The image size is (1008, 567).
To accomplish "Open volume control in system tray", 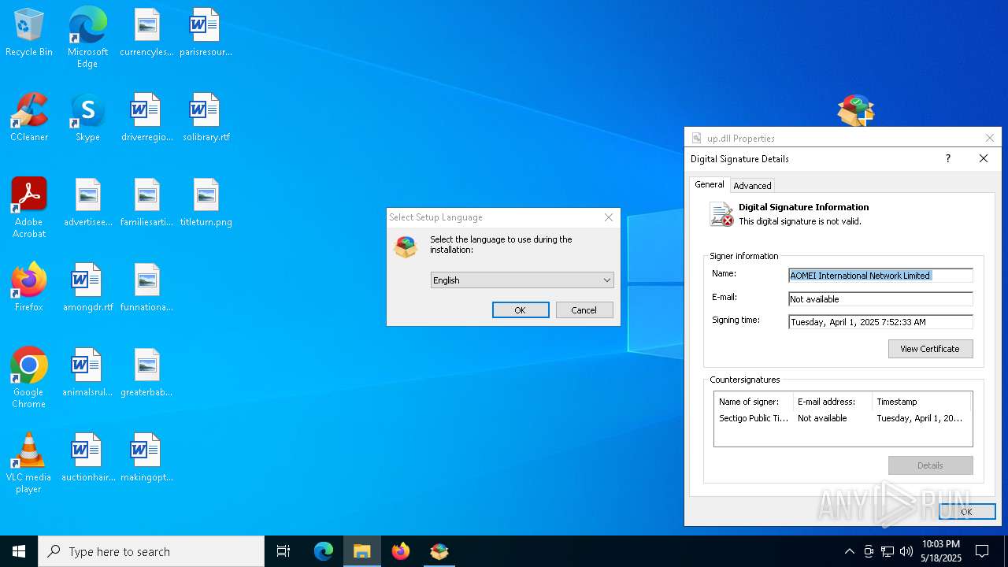I will (906, 551).
